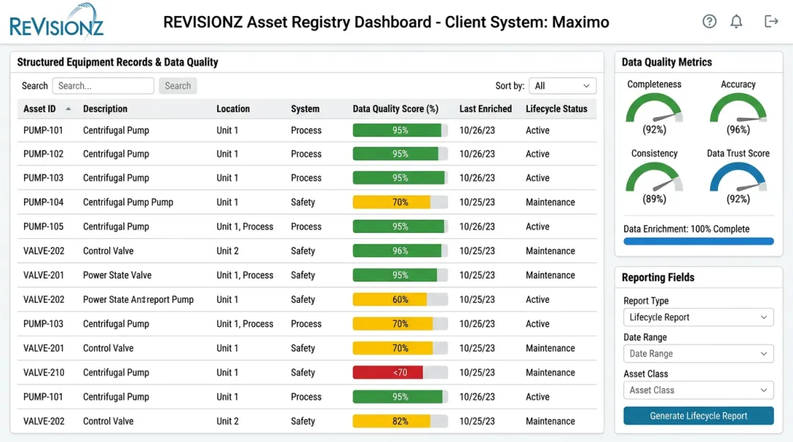Viewport: 793px width, 442px height.
Task: Open the Sort by All dropdown
Action: point(562,86)
